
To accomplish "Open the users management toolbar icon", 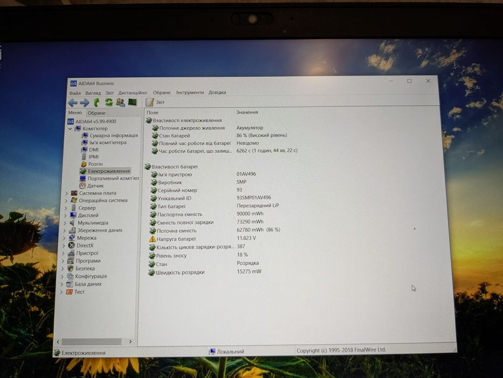I will [x=121, y=102].
